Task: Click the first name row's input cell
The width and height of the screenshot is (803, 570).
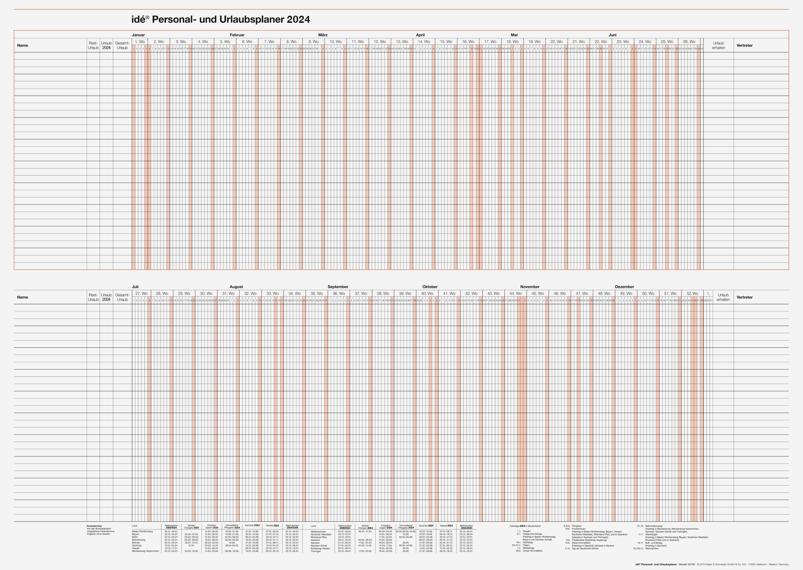Action: click(x=50, y=56)
